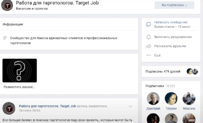203x123 pixels.
Task: Click the pinned post body text
Action: (67, 120)
